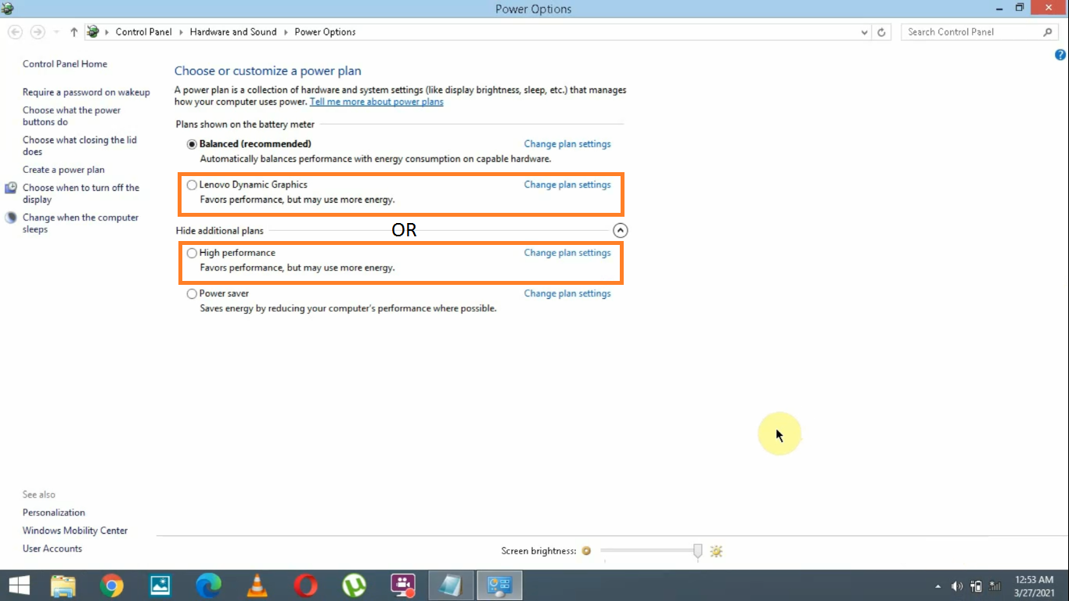The image size is (1069, 601).
Task: Collapse the Hide additional plans section
Action: click(x=621, y=230)
